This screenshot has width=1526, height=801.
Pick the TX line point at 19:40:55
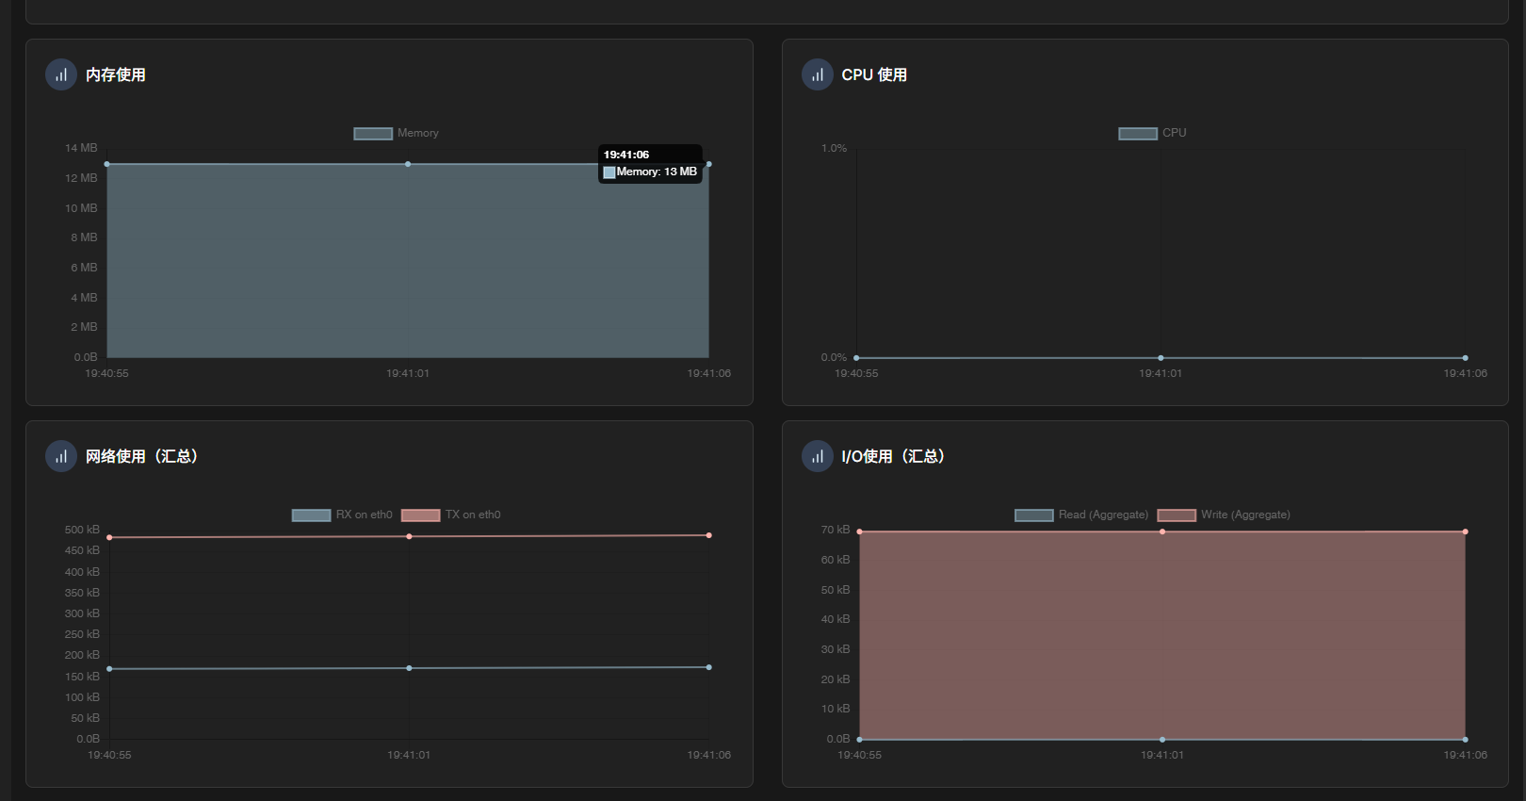pos(109,537)
